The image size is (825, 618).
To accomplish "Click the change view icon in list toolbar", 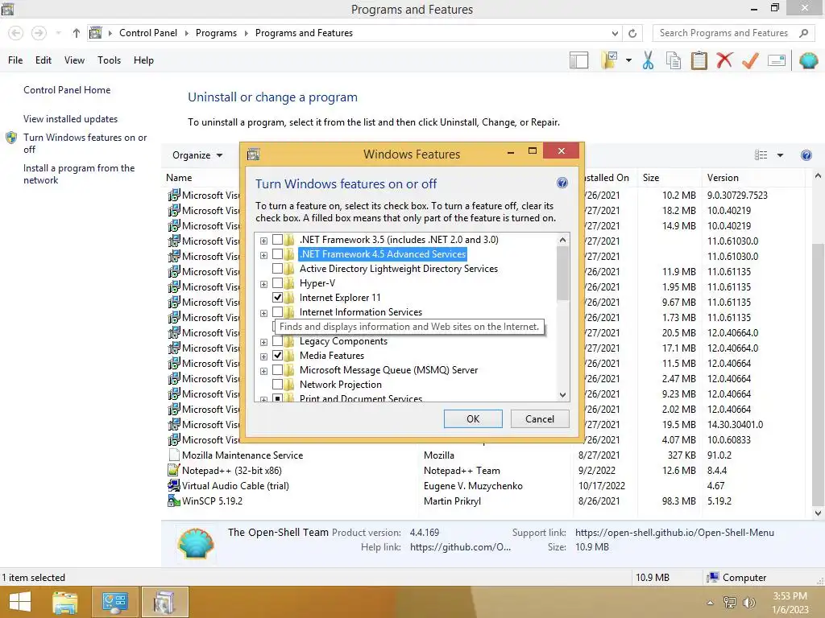I will (761, 155).
